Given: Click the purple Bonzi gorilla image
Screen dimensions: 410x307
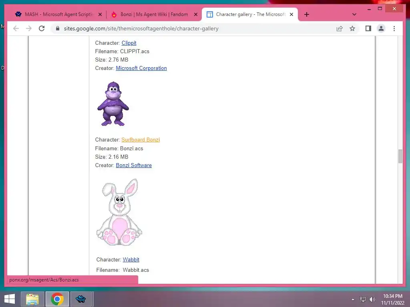Looking at the screenshot, I should (x=113, y=104).
